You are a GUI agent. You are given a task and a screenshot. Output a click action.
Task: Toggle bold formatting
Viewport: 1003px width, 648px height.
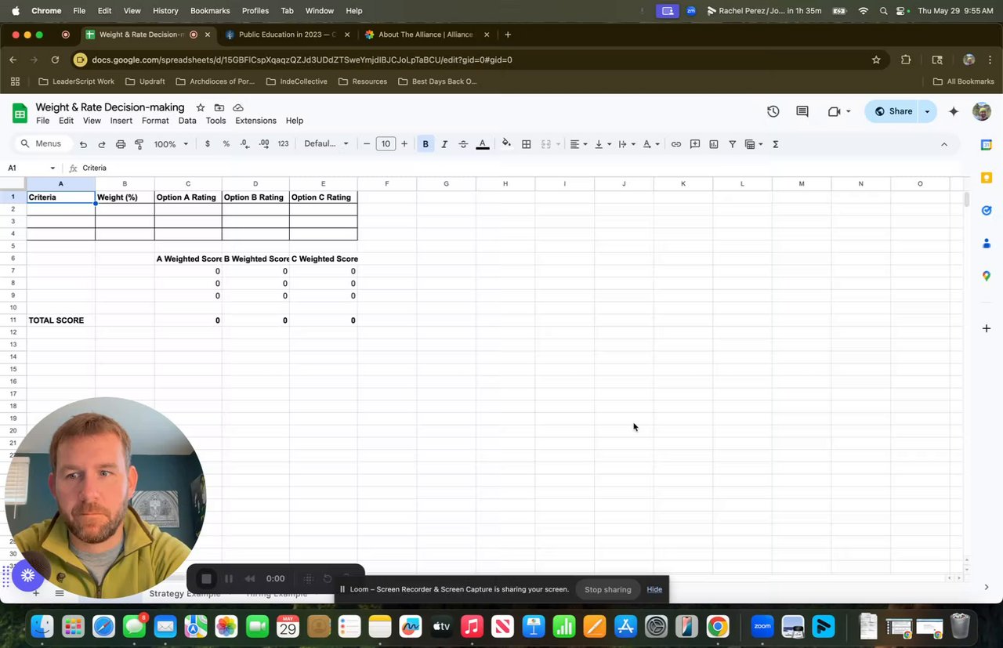[425, 144]
